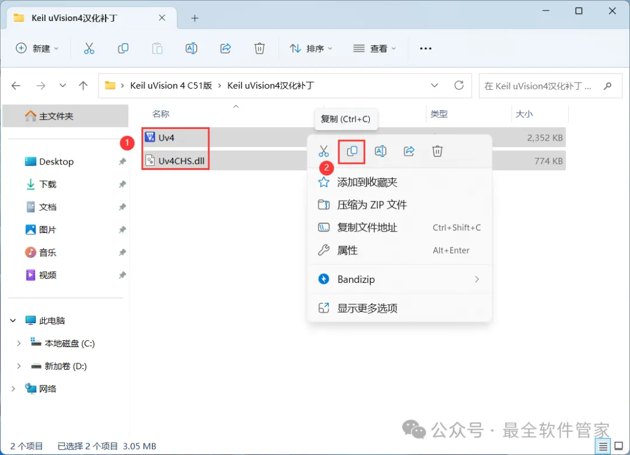Select 本地磁盘 (C:) in the sidebar
Image resolution: width=630 pixels, height=455 pixels.
(69, 343)
